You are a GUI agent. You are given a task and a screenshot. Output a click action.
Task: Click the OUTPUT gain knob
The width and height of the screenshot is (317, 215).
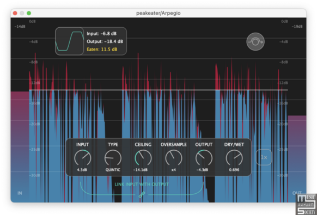(204, 158)
